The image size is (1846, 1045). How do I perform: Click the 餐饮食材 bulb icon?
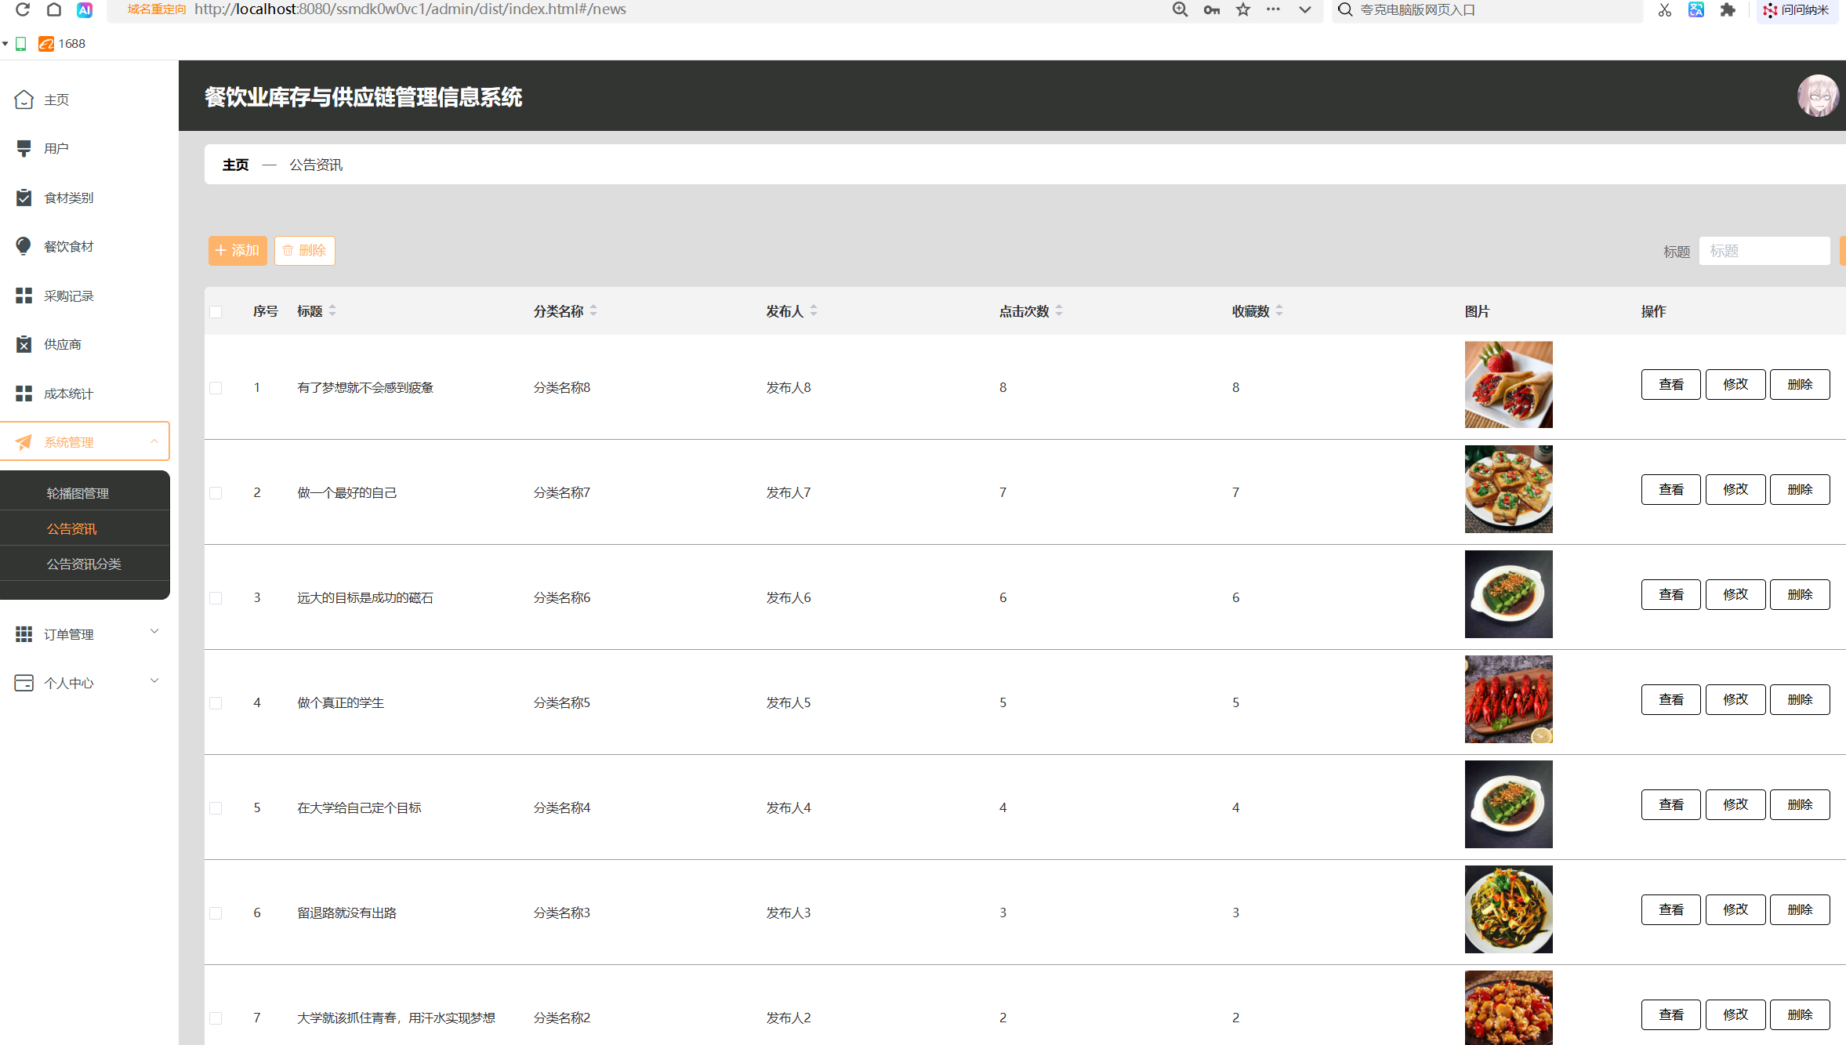[x=24, y=246]
